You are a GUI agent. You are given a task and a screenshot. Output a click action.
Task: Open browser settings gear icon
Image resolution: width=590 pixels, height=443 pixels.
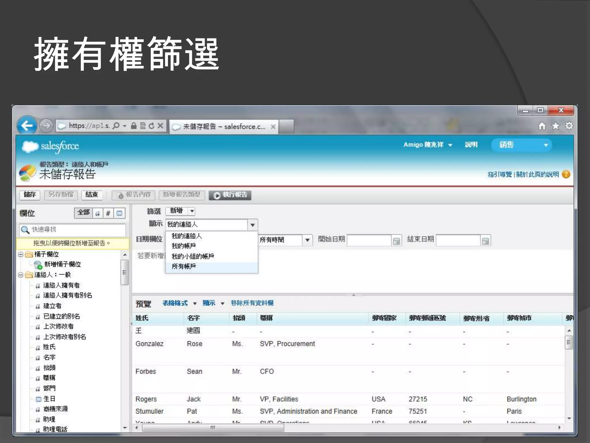click(x=569, y=126)
